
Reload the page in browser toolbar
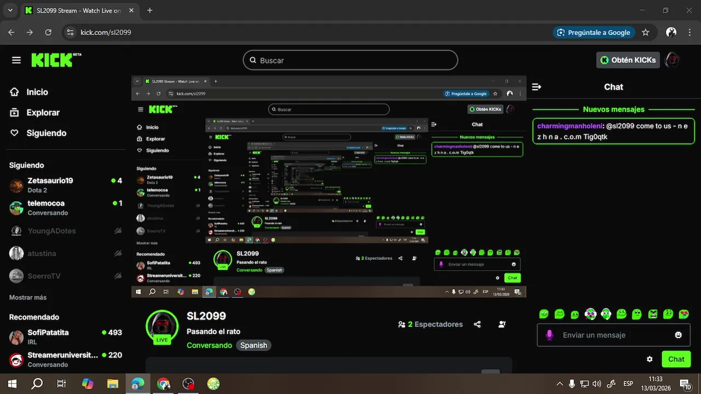point(48,32)
